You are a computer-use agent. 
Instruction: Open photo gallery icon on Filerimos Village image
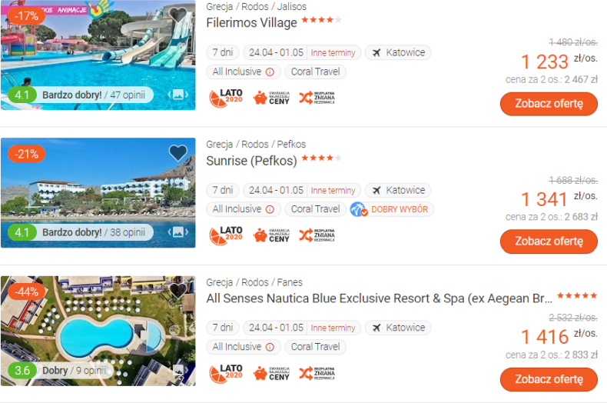178,95
